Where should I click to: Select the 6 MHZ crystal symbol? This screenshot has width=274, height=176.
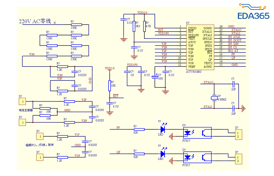tap(214, 98)
